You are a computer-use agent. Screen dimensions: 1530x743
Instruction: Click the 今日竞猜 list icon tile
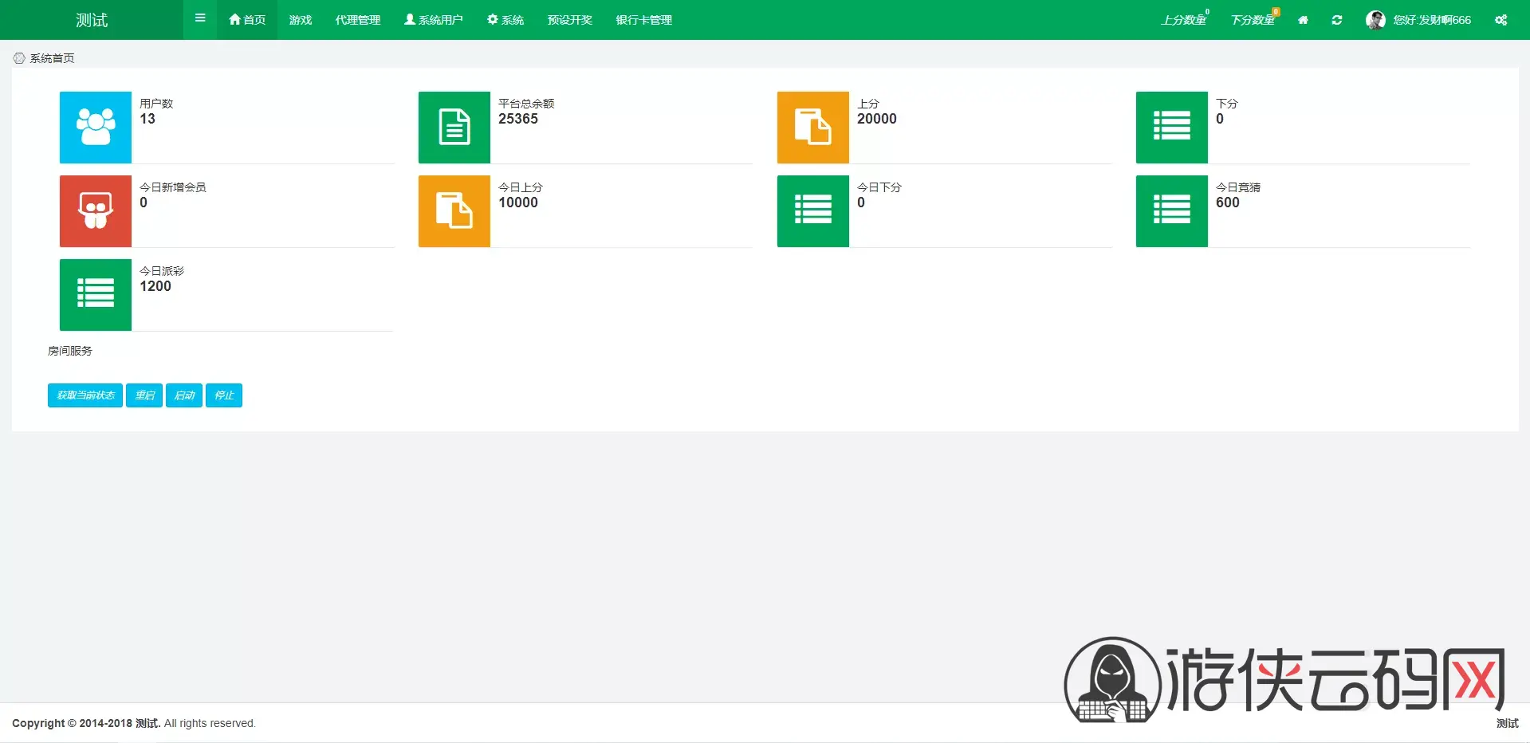pyautogui.click(x=1172, y=211)
